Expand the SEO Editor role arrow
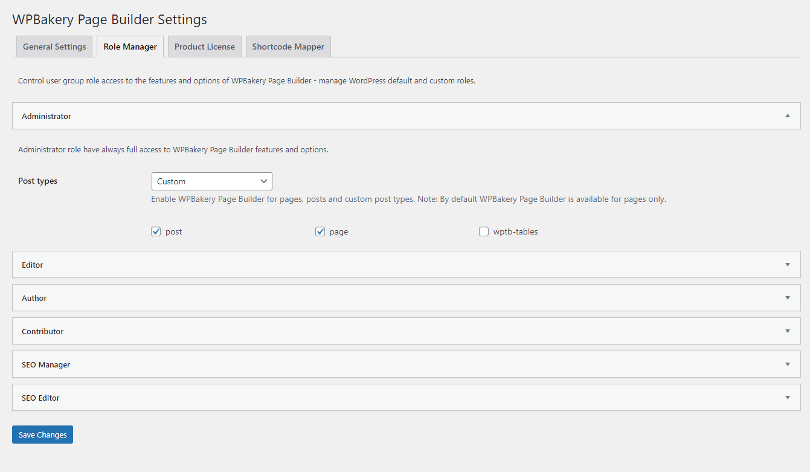This screenshot has height=472, width=810. (788, 398)
